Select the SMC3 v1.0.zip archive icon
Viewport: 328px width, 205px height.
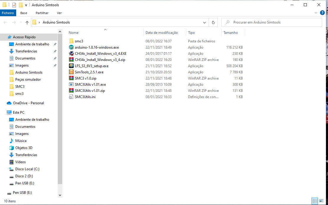(x=71, y=78)
